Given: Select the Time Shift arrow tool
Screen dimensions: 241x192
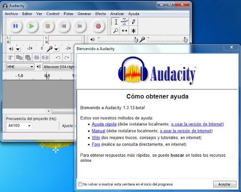Looking at the screenshot, I should [124, 31].
